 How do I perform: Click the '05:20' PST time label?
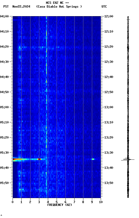click(4, 138)
